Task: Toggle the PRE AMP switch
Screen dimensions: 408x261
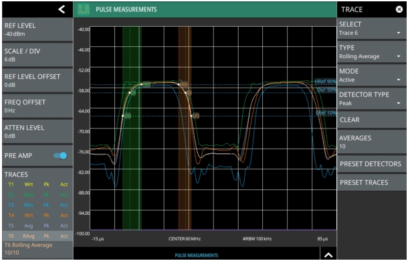Action: point(60,155)
